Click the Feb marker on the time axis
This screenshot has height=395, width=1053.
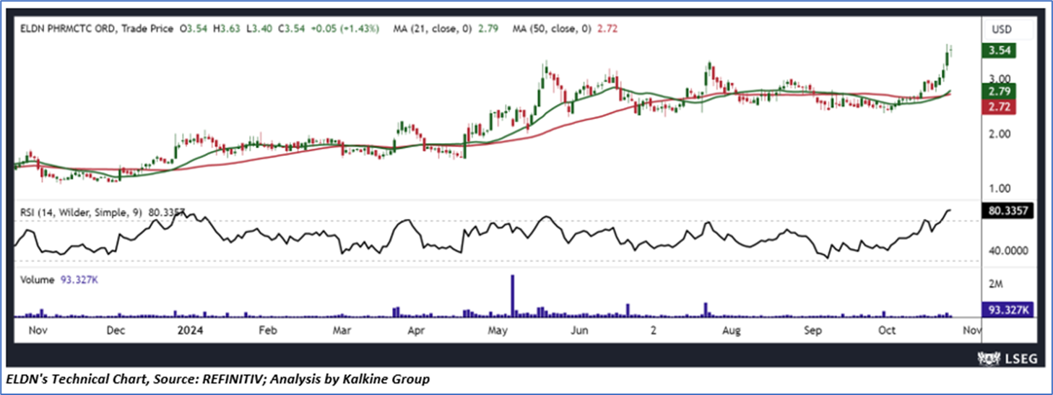pyautogui.click(x=268, y=330)
